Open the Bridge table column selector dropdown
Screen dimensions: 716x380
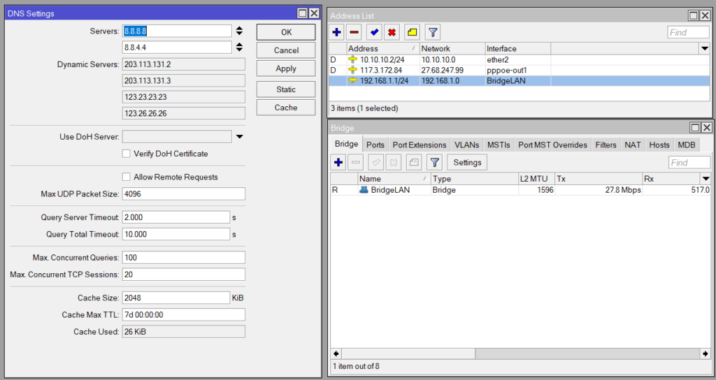pyautogui.click(x=706, y=180)
